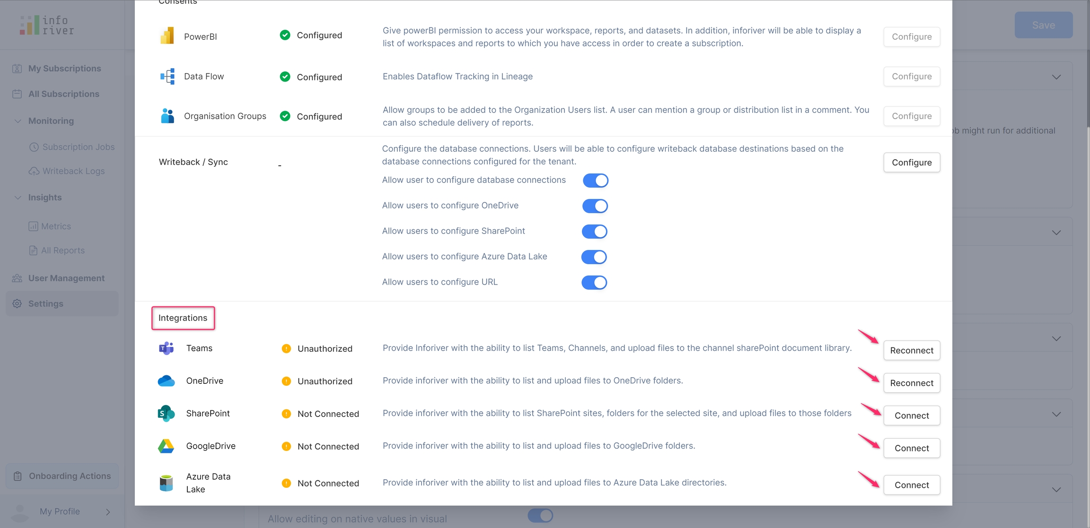This screenshot has width=1090, height=528.
Task: Click the Organisation Groups icon
Action: [167, 116]
